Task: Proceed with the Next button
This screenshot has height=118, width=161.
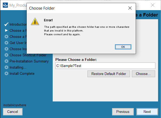Action: 147,112
